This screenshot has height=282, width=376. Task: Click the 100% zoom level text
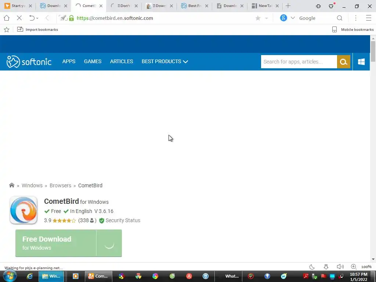[x=366, y=267]
